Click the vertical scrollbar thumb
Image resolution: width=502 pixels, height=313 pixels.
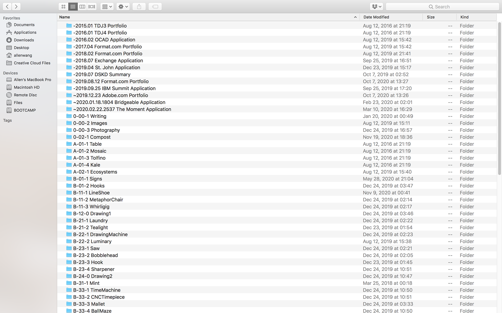coord(499,99)
